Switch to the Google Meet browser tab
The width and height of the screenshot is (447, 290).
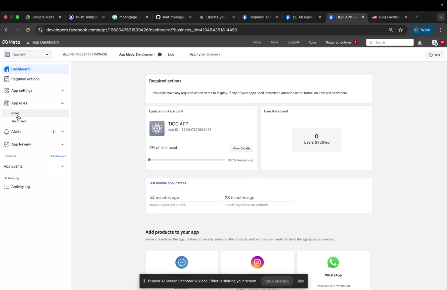pyautogui.click(x=43, y=17)
